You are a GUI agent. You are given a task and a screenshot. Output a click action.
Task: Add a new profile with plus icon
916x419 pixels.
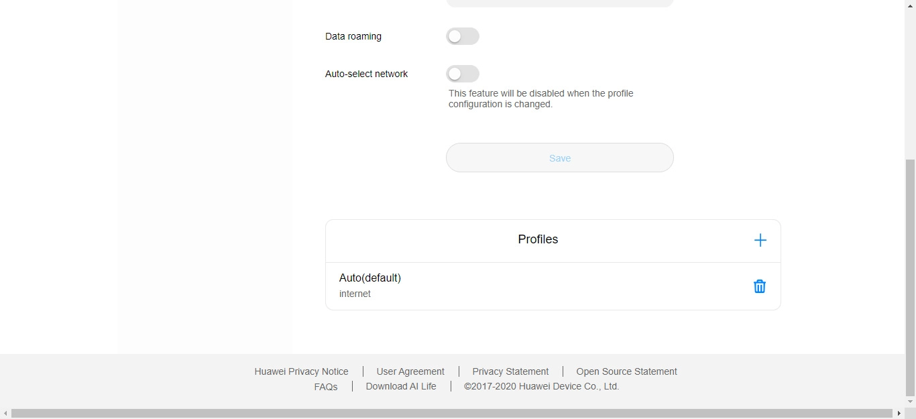click(x=760, y=240)
